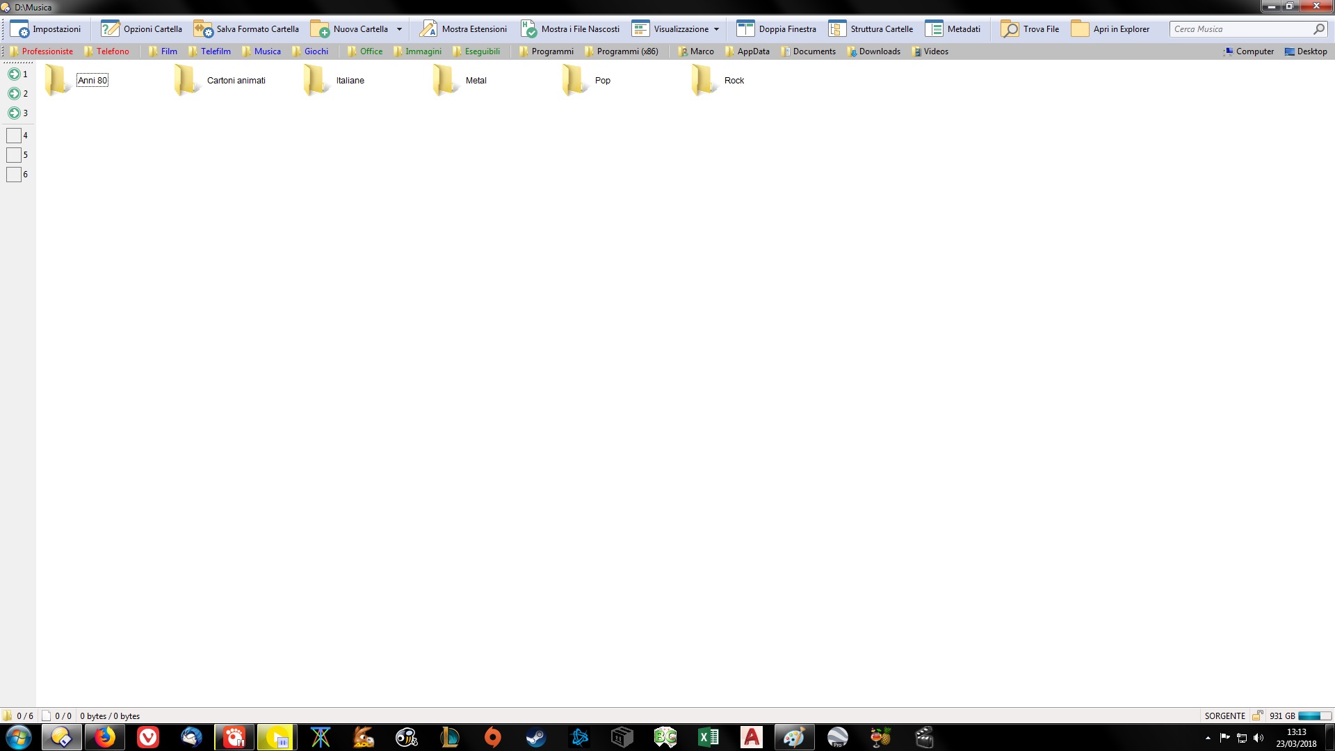1335x751 pixels.
Task: Open Impostazioni settings
Action: 46,29
